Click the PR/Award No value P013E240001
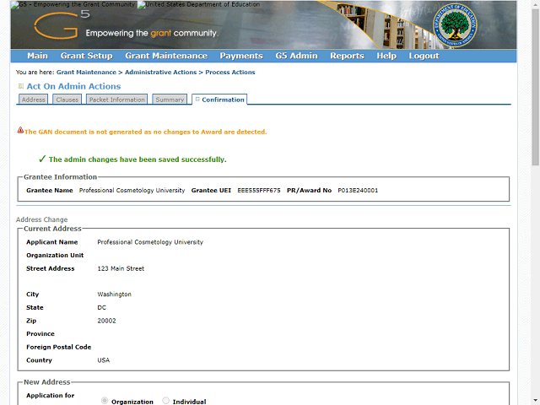 358,191
